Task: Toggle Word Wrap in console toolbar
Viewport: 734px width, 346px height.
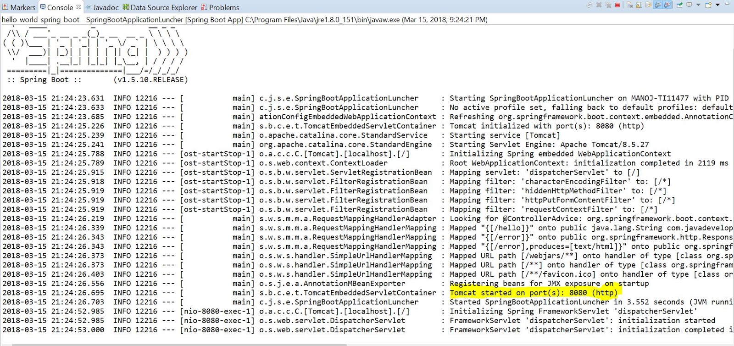Action: [648, 5]
